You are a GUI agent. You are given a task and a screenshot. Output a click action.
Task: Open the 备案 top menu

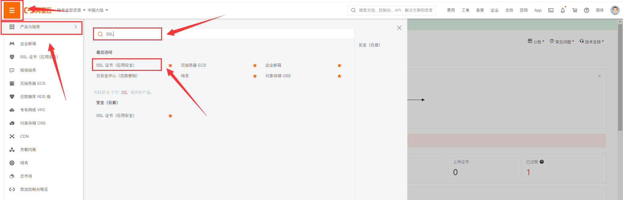coord(480,10)
